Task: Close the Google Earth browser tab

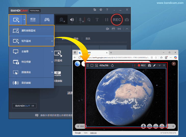Action: (x=107, y=53)
